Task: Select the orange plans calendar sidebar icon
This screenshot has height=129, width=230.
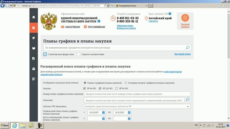Action: tap(33, 28)
